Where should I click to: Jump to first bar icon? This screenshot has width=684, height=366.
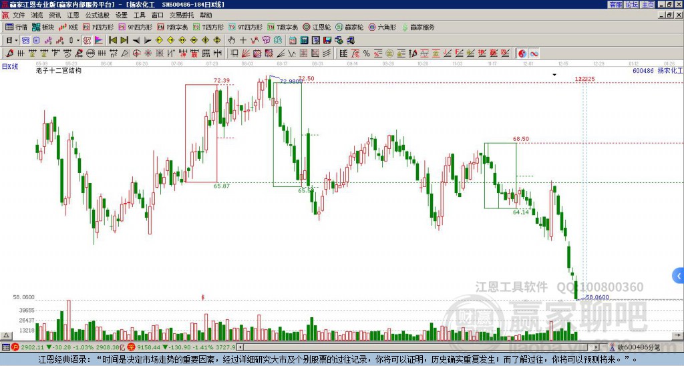click(112, 40)
